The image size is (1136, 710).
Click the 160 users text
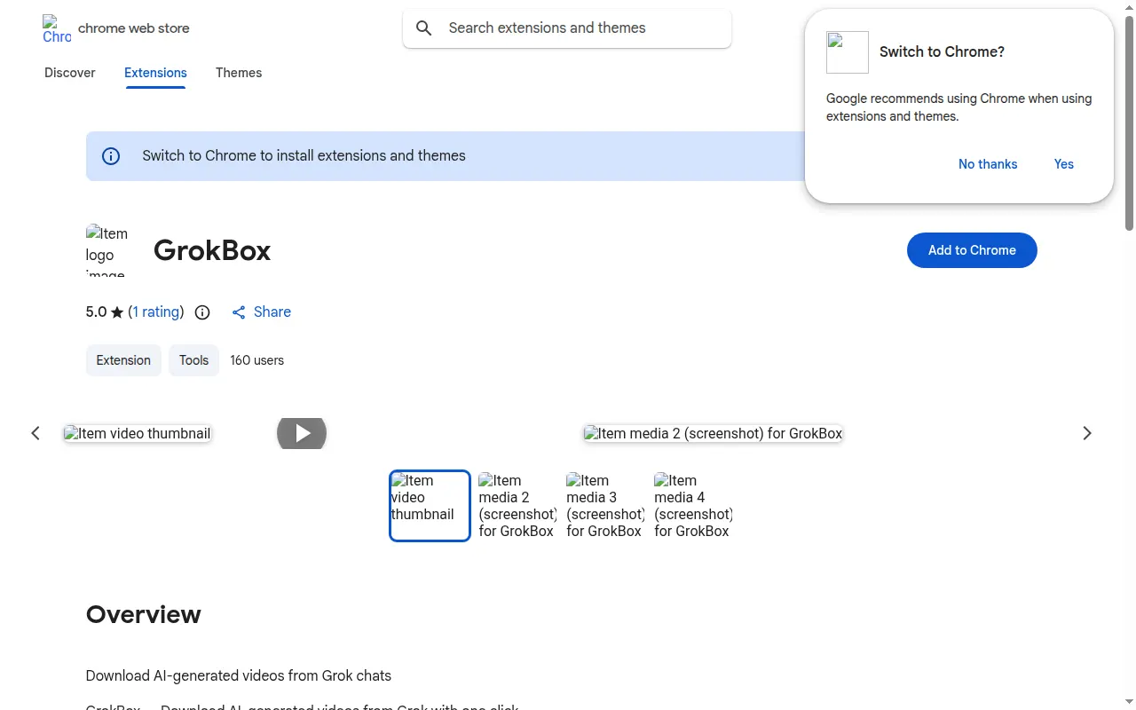[257, 360]
